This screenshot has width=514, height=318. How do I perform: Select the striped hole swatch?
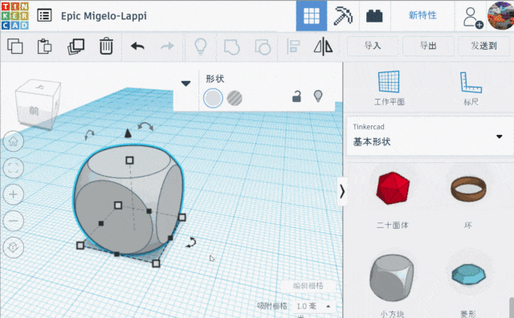tap(235, 98)
